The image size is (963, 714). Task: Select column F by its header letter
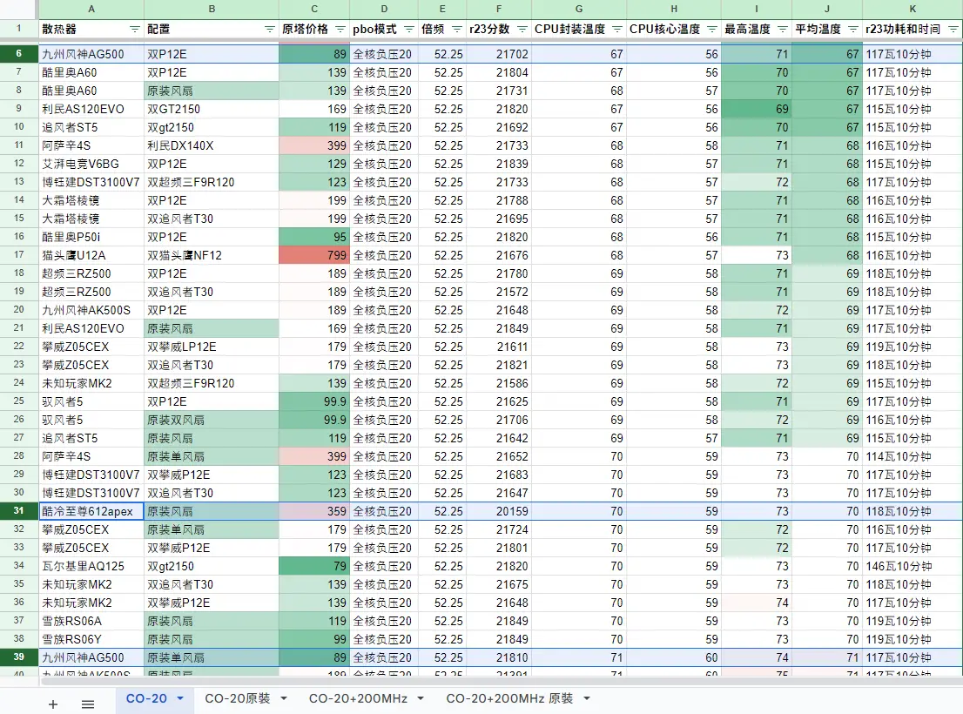[499, 9]
